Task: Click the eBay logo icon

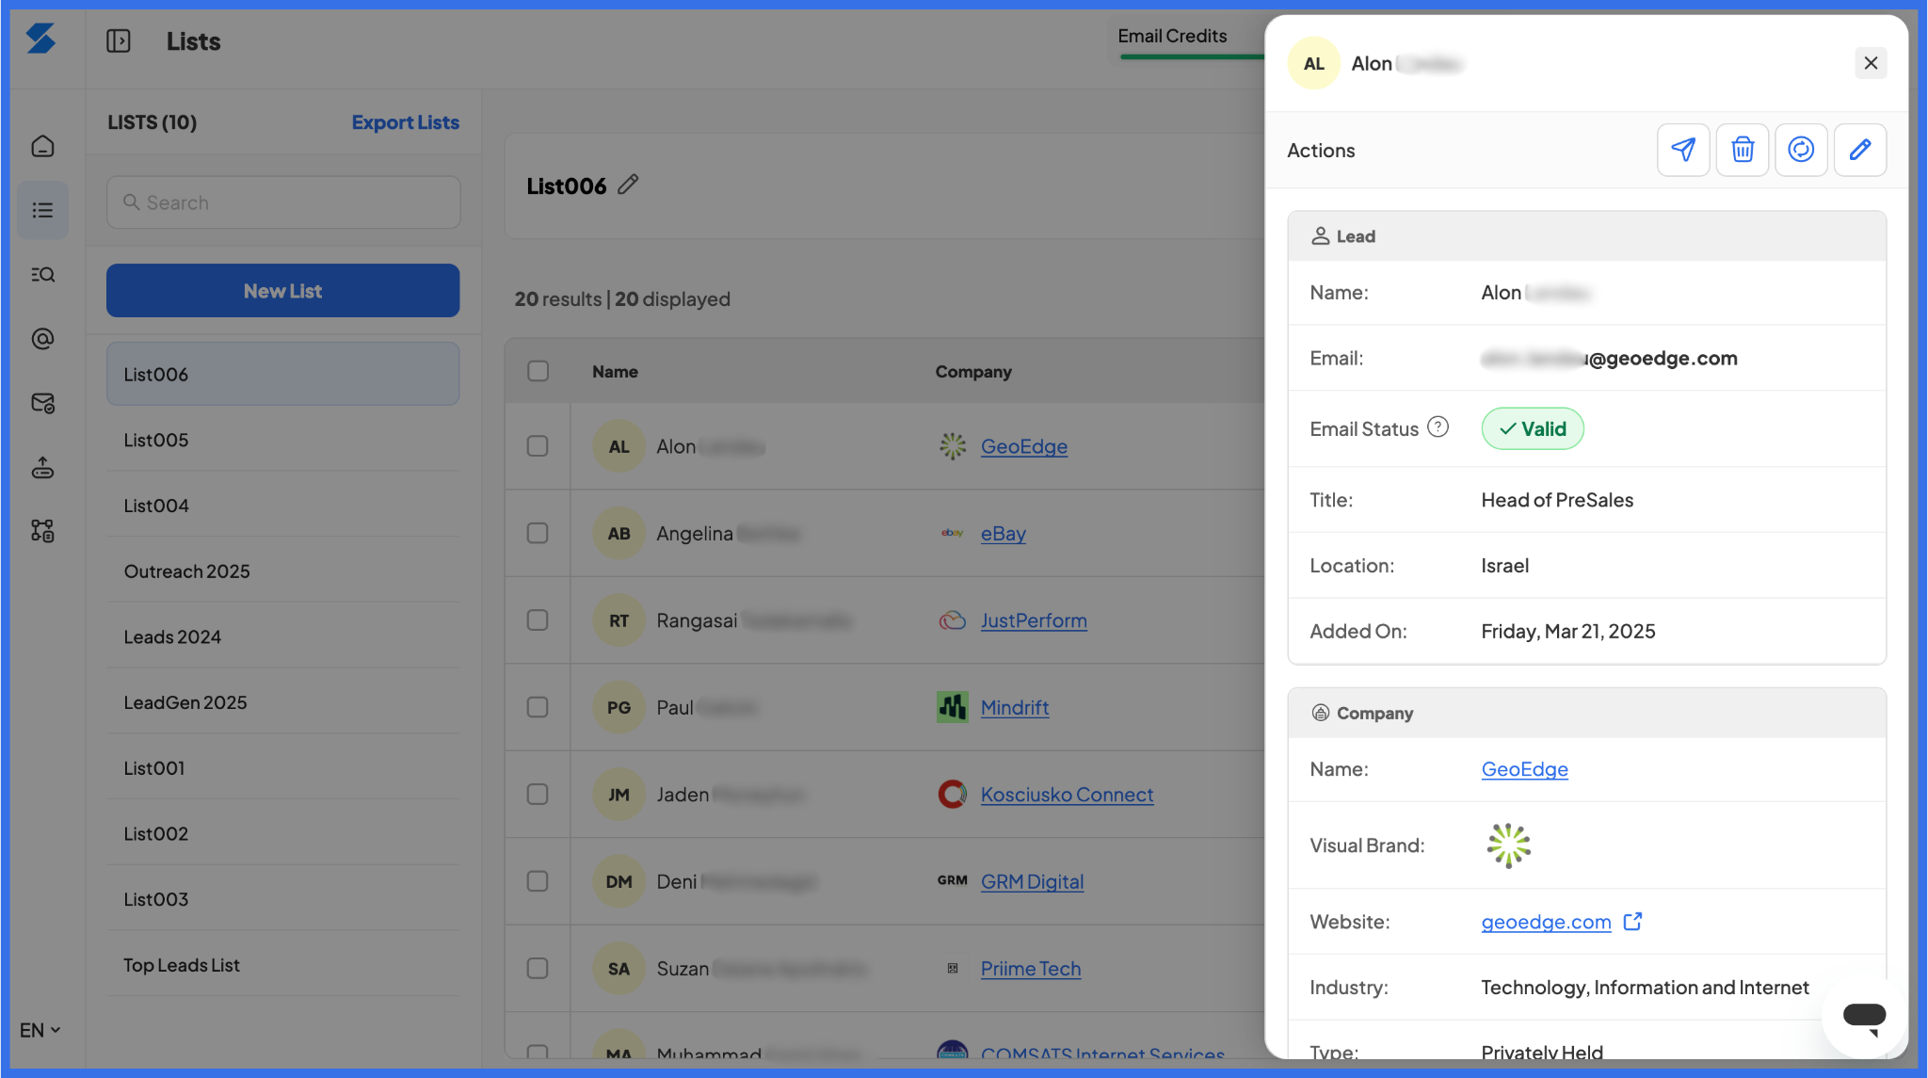Action: tap(953, 533)
